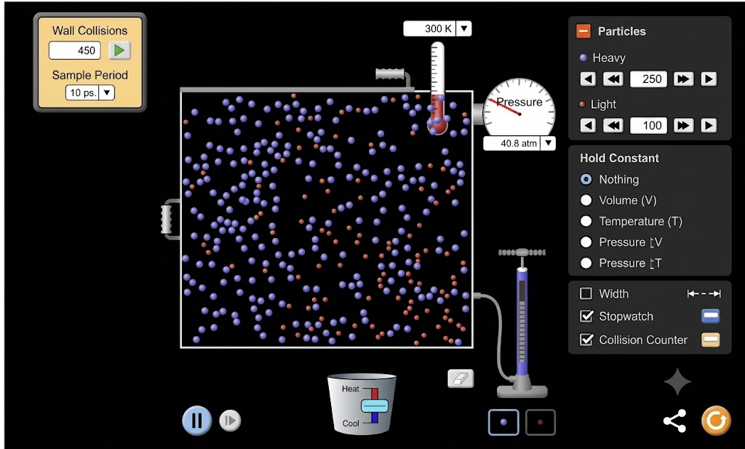Add one Light particle
745x449 pixels.
tap(709, 125)
